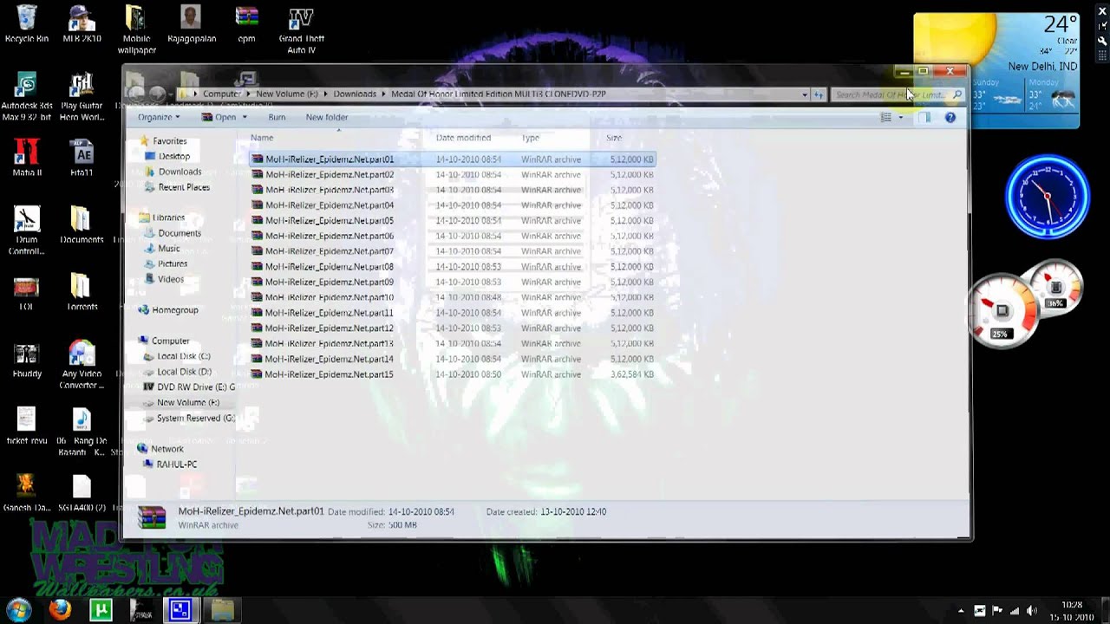
Task: Toggle the preview pane button
Action: pyautogui.click(x=924, y=117)
